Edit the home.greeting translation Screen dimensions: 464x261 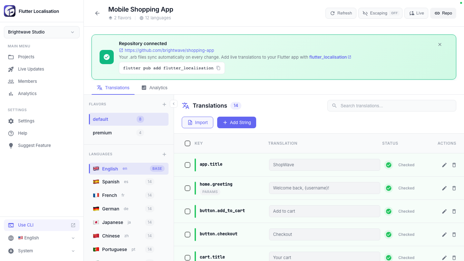coord(444,188)
